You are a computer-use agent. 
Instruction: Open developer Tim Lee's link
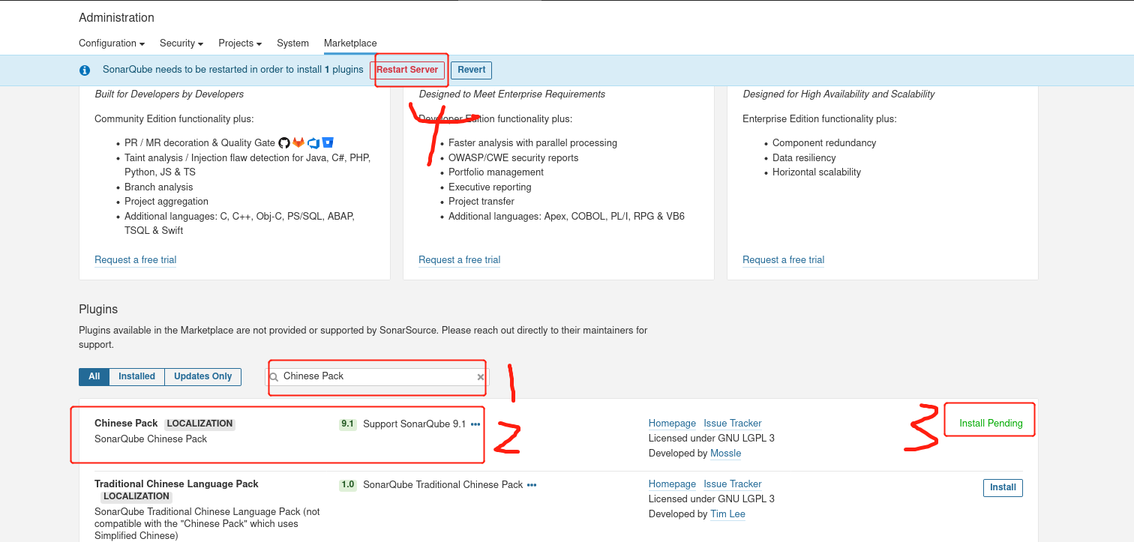pos(727,514)
